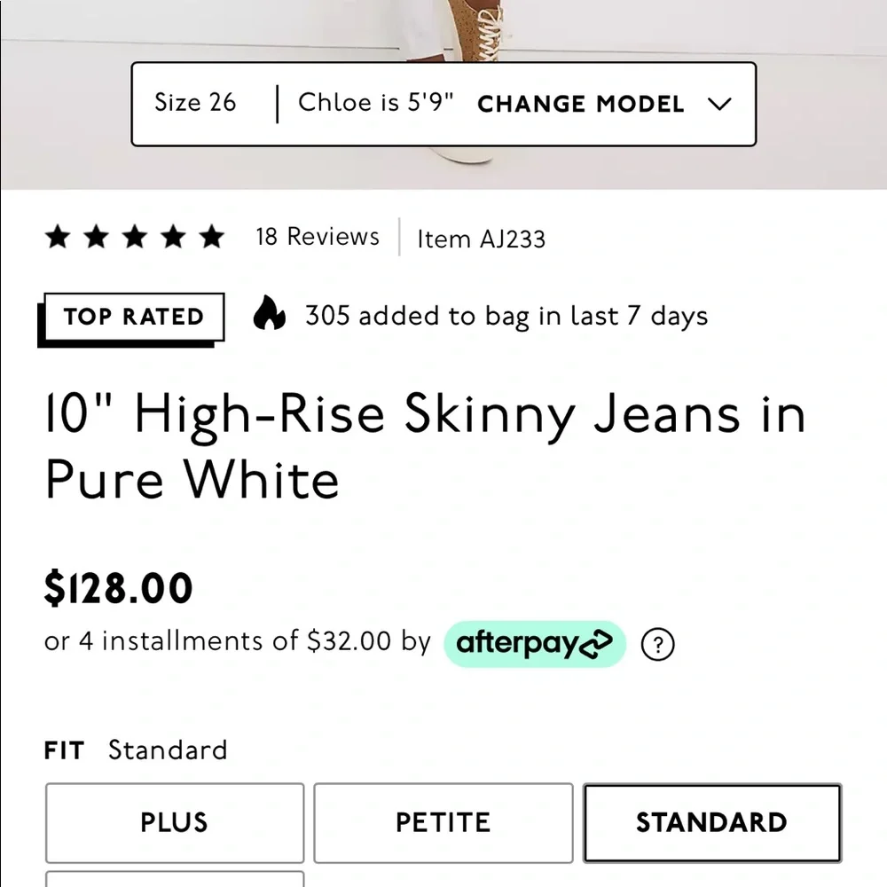Click the TOP RATED badge
The width and height of the screenshot is (887, 887).
pos(131,317)
